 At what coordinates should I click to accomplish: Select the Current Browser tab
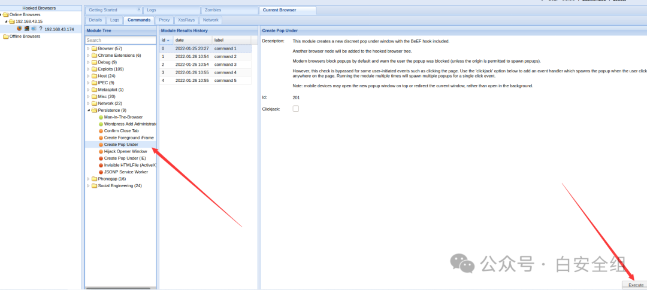click(x=288, y=10)
